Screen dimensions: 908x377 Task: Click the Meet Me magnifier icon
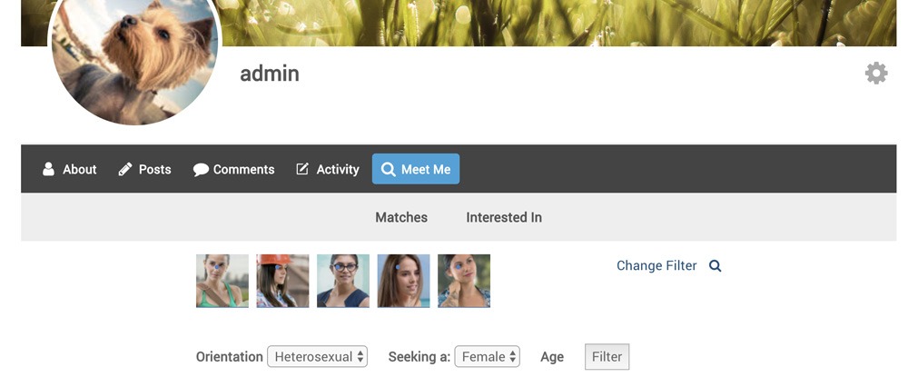coord(389,170)
